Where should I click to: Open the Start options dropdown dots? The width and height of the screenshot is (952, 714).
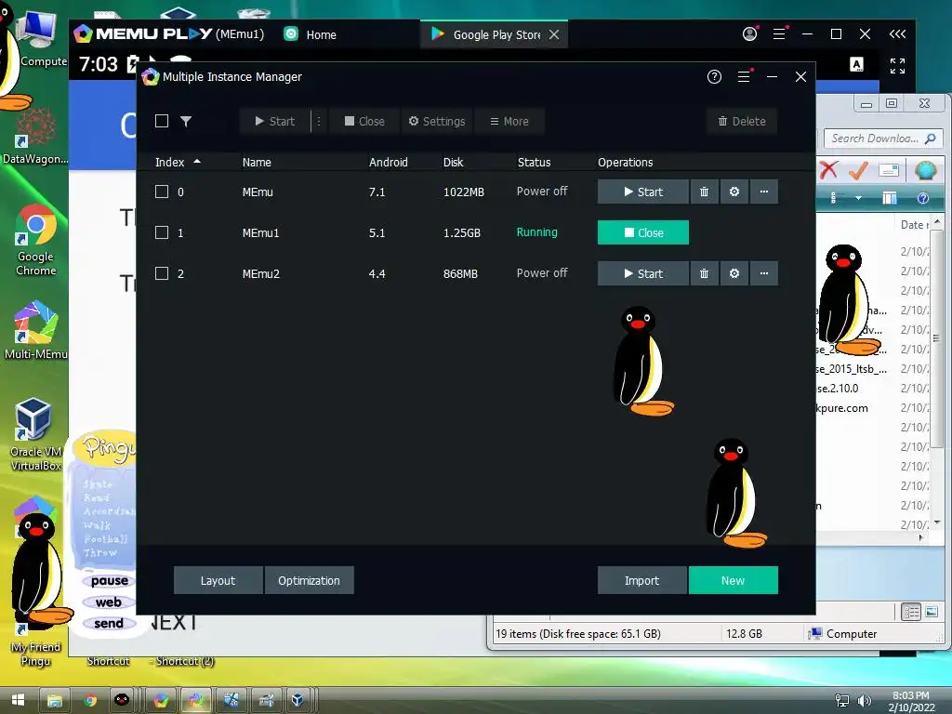coord(319,121)
